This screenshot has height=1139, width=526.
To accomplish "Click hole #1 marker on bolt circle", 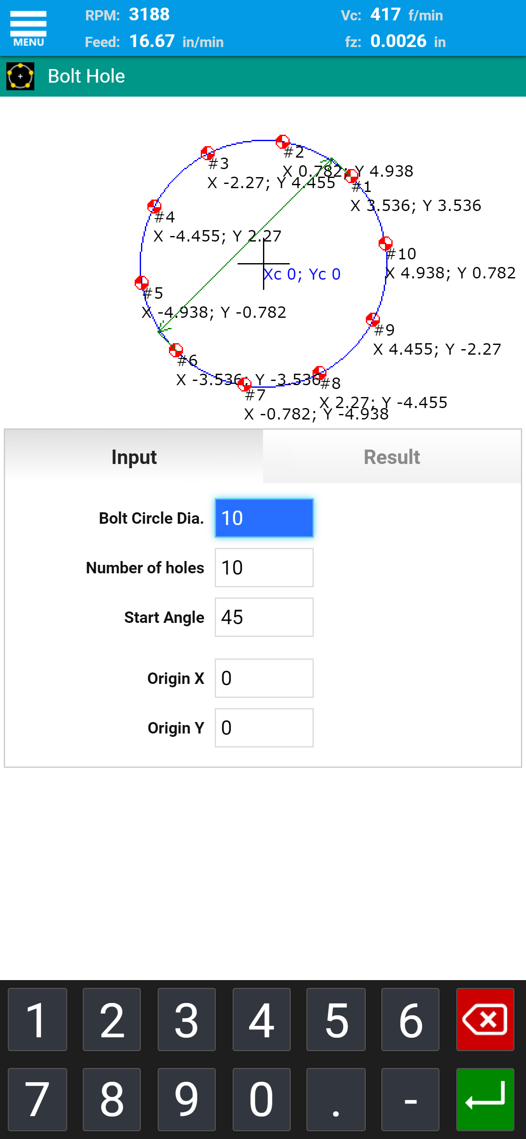I will click(x=351, y=175).
